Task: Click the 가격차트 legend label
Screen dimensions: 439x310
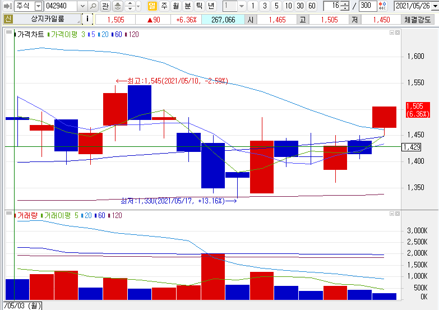Action: tap(30, 34)
